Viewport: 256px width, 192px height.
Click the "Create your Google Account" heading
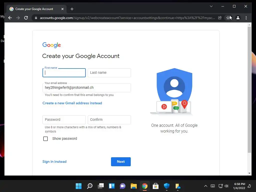[81, 56]
